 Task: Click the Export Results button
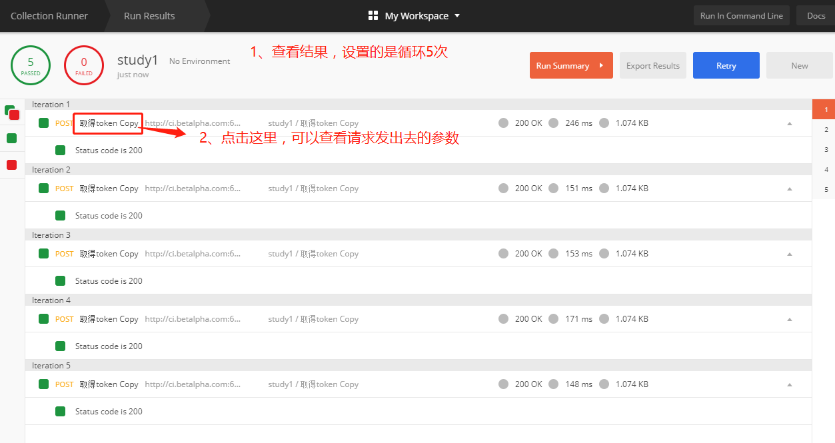[652, 65]
